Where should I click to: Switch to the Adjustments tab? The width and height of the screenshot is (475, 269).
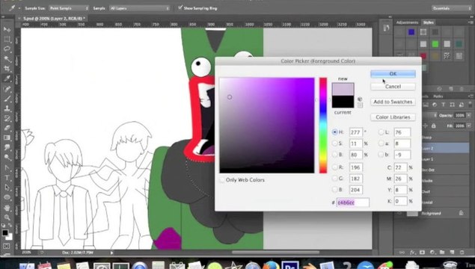tap(407, 22)
